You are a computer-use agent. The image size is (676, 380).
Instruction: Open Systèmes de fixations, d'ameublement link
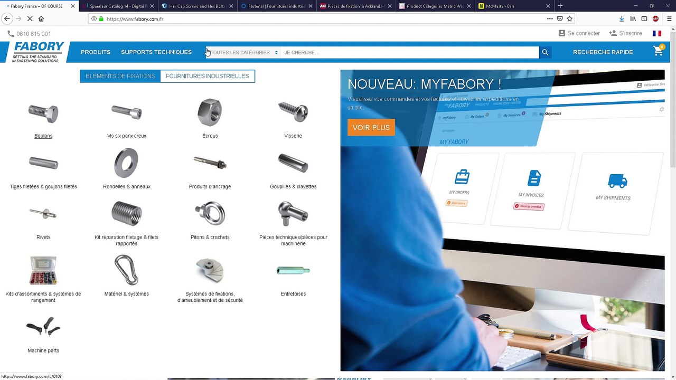(x=210, y=297)
